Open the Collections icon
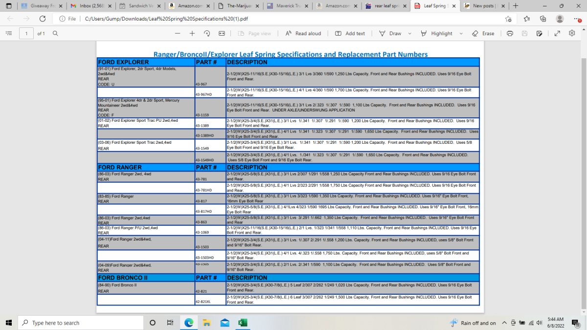 (x=543, y=19)
